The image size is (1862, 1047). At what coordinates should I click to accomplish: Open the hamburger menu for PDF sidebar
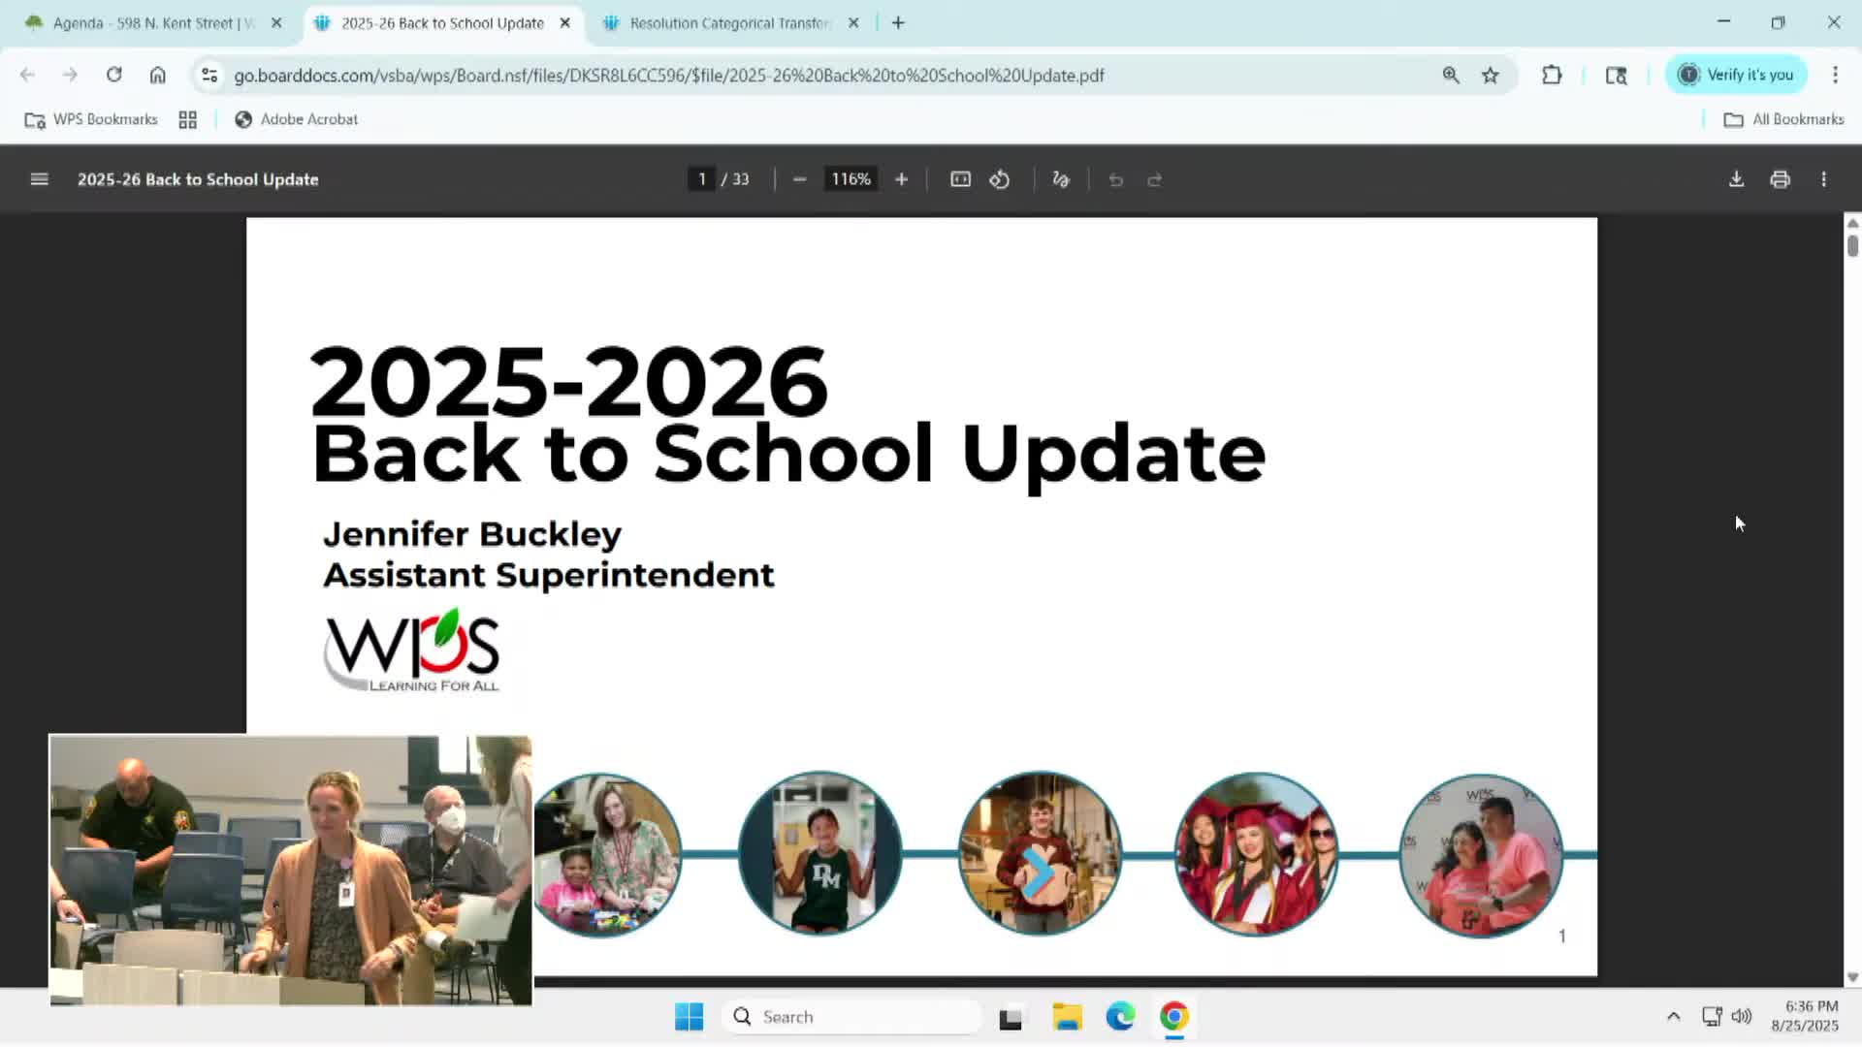coord(39,179)
